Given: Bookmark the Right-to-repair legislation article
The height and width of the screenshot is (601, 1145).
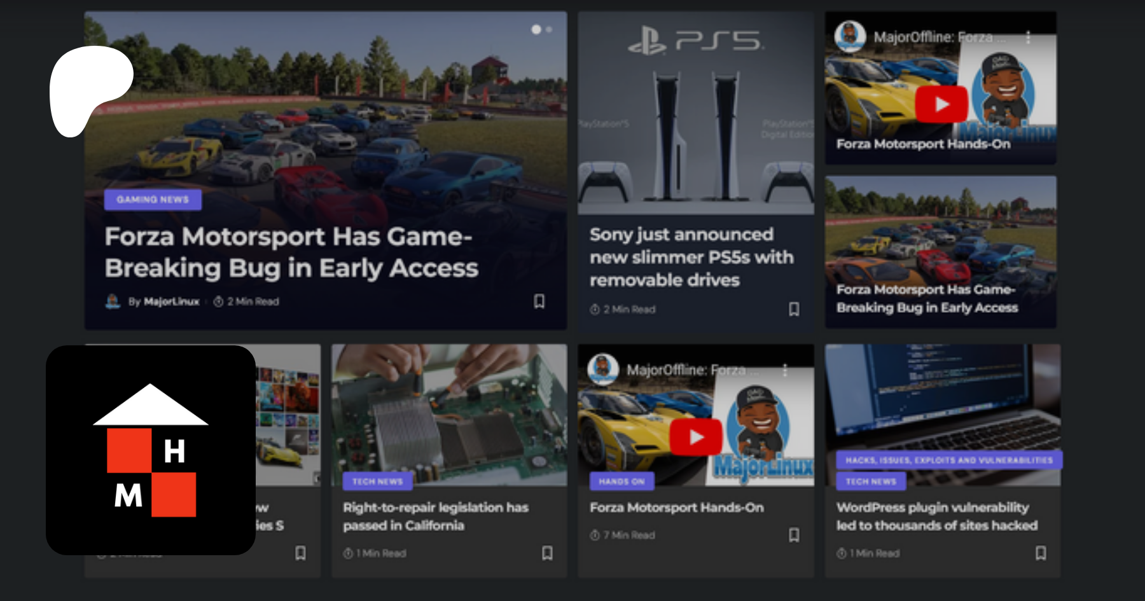Looking at the screenshot, I should pos(547,553).
